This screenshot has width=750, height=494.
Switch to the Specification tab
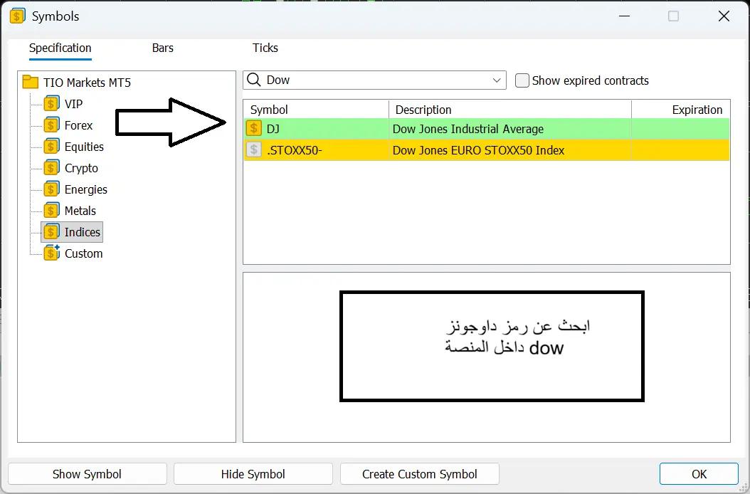point(60,48)
